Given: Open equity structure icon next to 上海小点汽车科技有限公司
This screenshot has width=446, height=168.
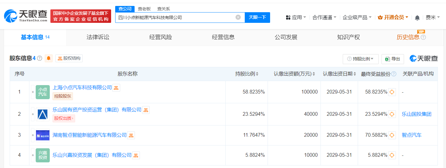Looking at the screenshot, I should pyautogui.click(x=116, y=88).
